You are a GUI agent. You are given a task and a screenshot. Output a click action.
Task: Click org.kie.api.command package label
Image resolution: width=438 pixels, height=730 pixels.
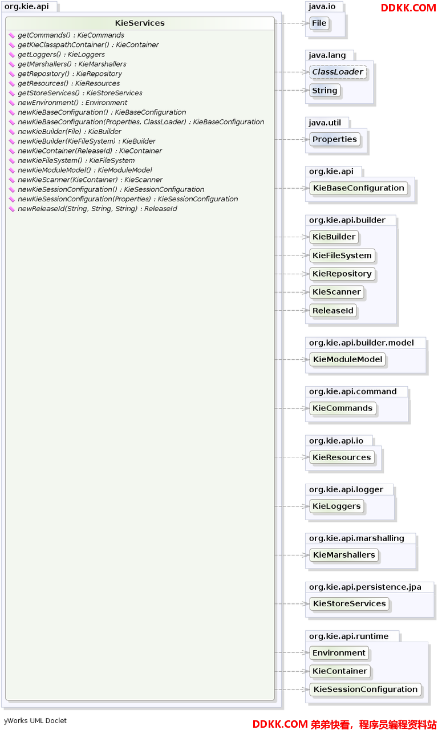tap(353, 392)
